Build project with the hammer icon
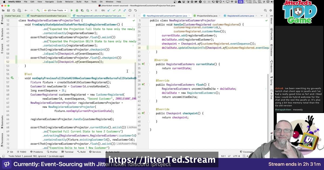The height and width of the screenshot is (170, 324). point(38,11)
